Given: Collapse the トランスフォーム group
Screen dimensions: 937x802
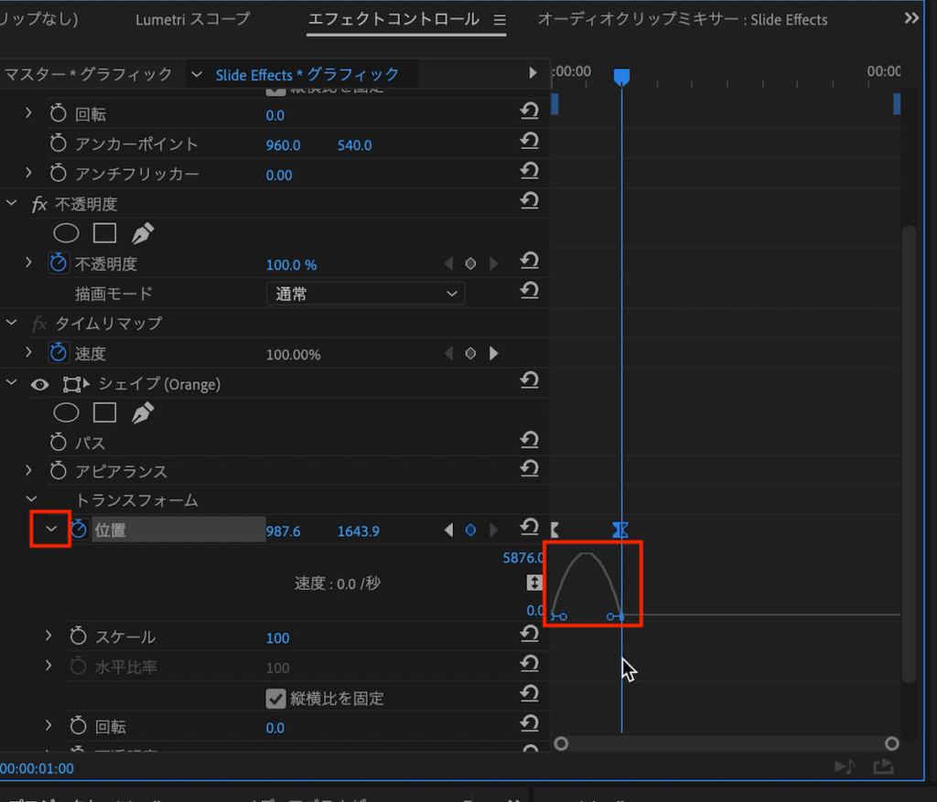Looking at the screenshot, I should [32, 499].
